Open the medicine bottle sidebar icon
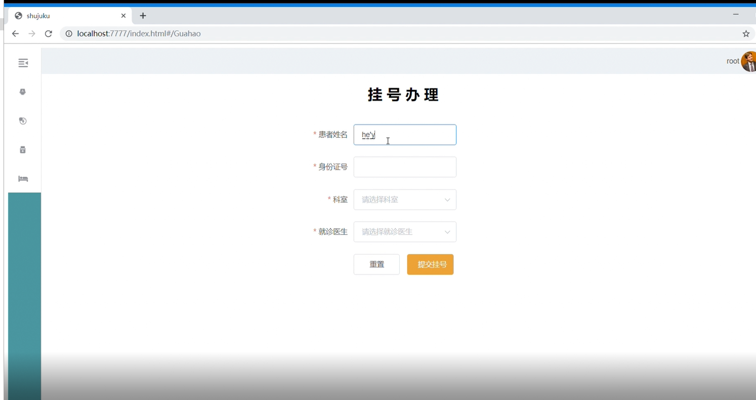This screenshot has height=400, width=756. pyautogui.click(x=23, y=150)
